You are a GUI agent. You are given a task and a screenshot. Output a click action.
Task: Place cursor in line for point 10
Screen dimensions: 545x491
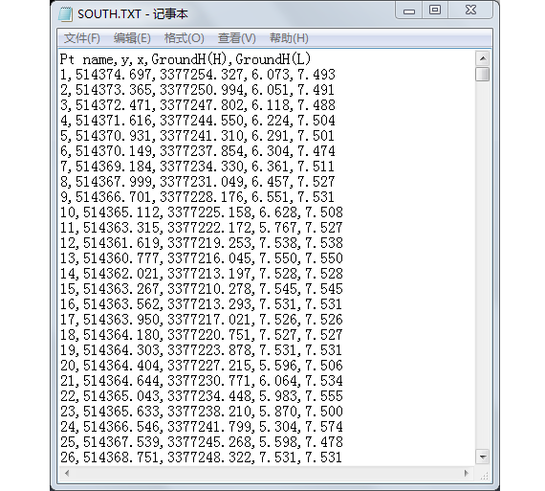[202, 212]
